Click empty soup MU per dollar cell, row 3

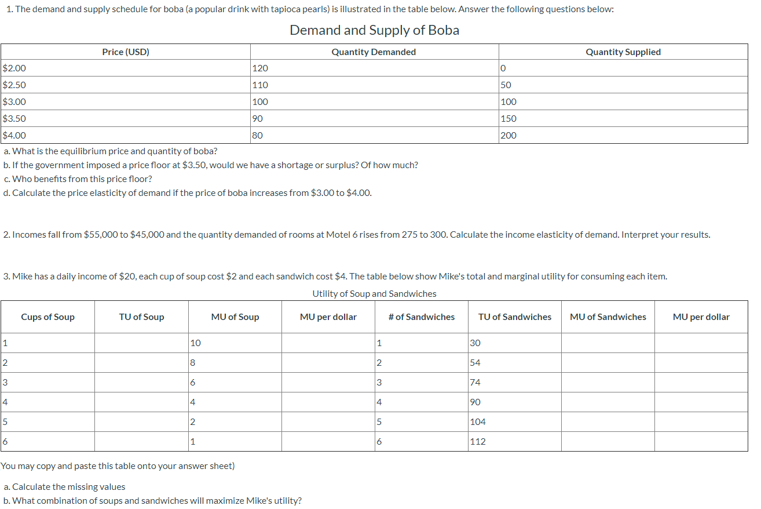pyautogui.click(x=328, y=382)
